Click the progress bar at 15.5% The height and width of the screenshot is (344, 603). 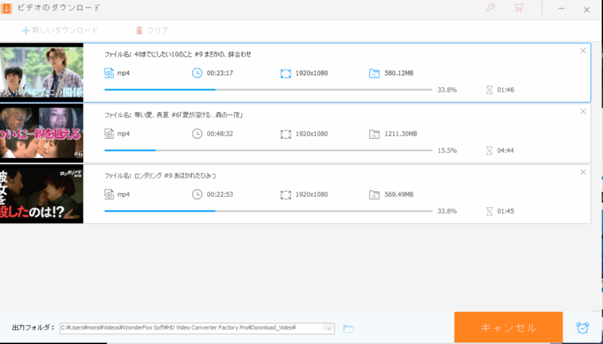point(268,151)
